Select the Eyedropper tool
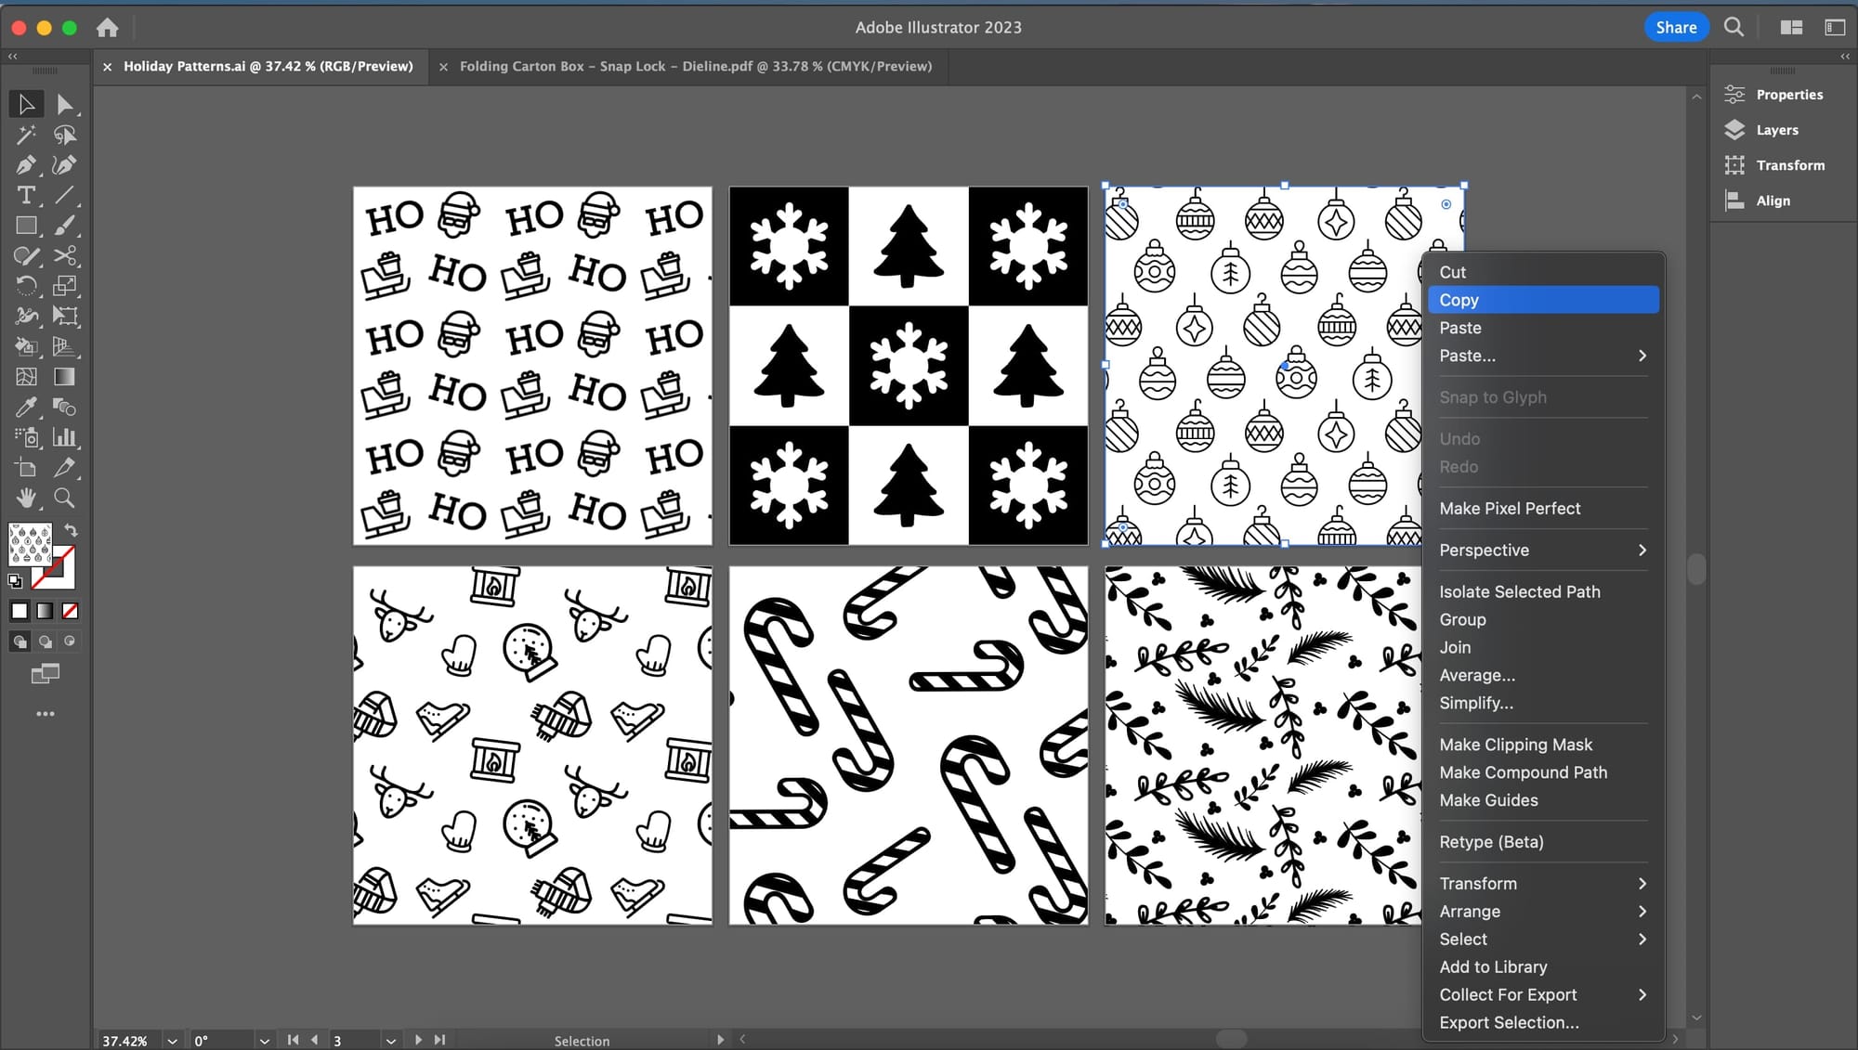1858x1050 pixels. [x=26, y=407]
